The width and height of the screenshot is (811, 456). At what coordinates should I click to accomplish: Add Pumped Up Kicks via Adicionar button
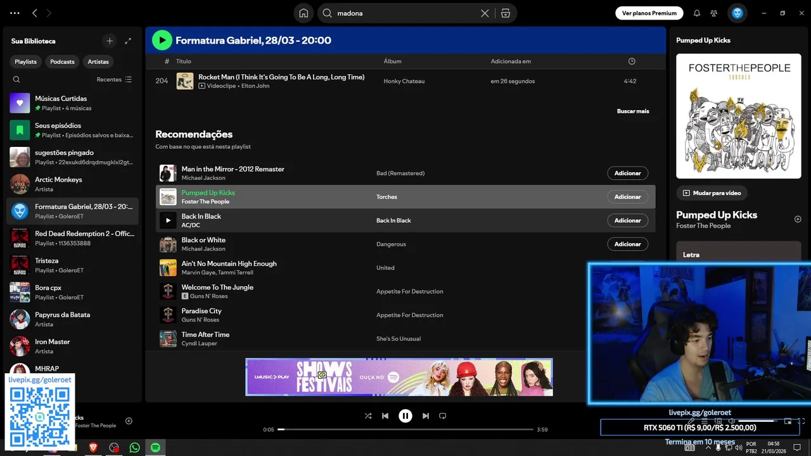pos(628,197)
